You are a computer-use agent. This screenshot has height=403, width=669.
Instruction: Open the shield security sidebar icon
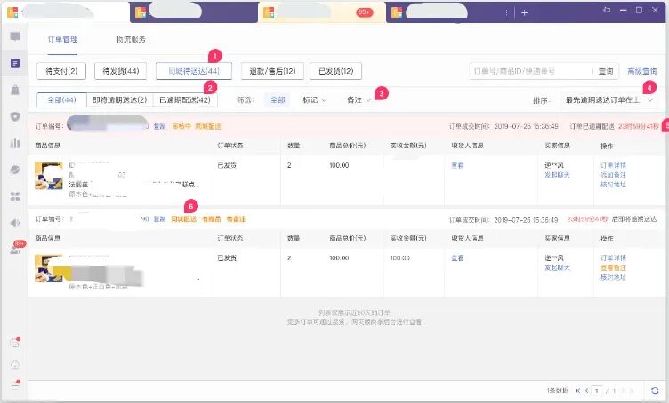tap(15, 116)
